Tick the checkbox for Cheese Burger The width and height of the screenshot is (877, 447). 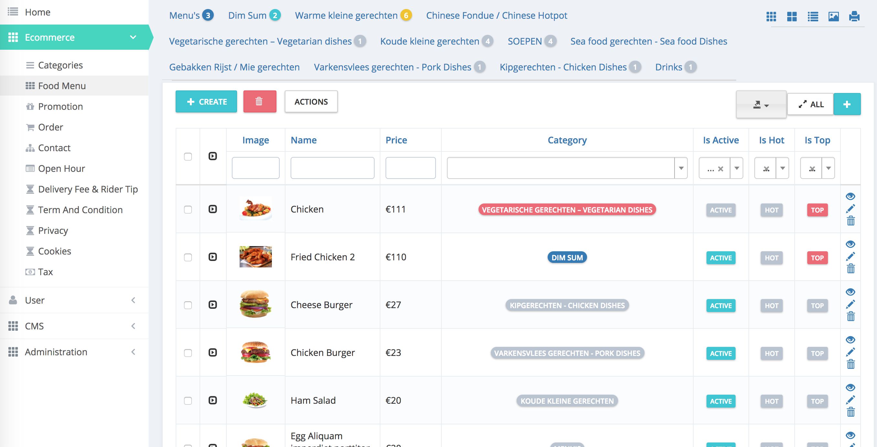[x=188, y=305]
